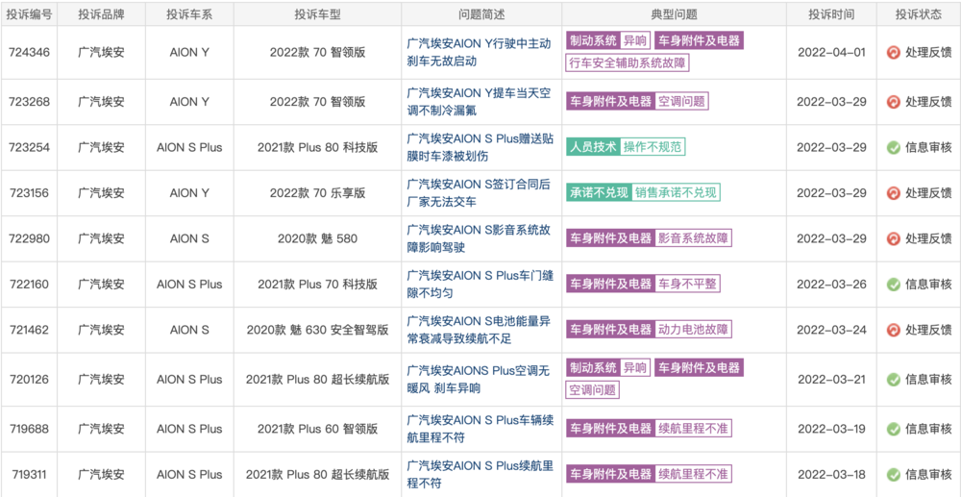The width and height of the screenshot is (961, 497).
Task: Click the 影音系统故障 tag
Action: (x=693, y=238)
